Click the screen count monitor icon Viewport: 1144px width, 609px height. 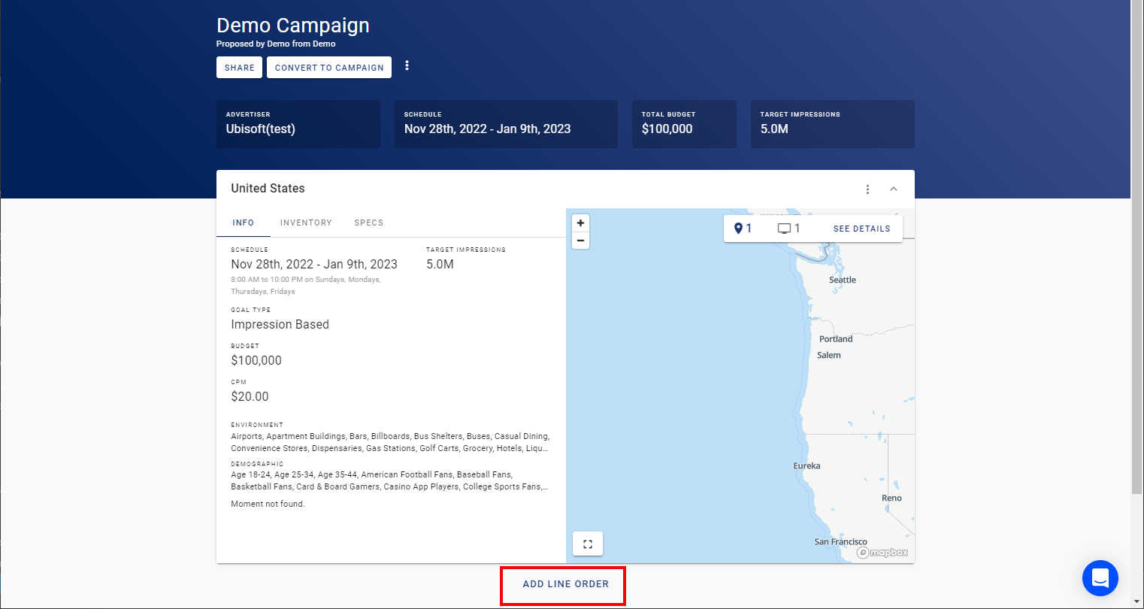point(784,229)
